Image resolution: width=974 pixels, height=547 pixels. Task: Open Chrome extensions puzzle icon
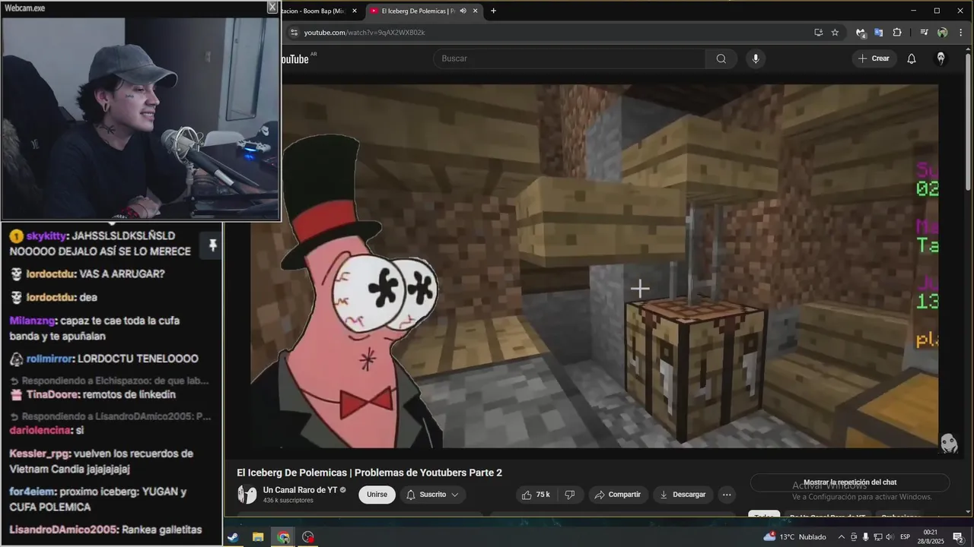(897, 33)
